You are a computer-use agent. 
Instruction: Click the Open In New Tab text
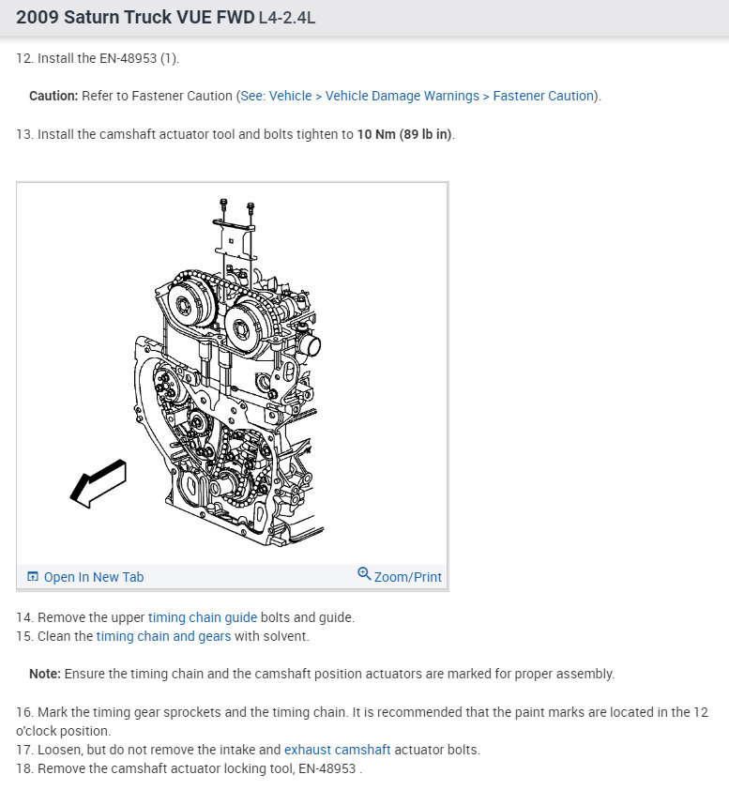click(x=94, y=577)
